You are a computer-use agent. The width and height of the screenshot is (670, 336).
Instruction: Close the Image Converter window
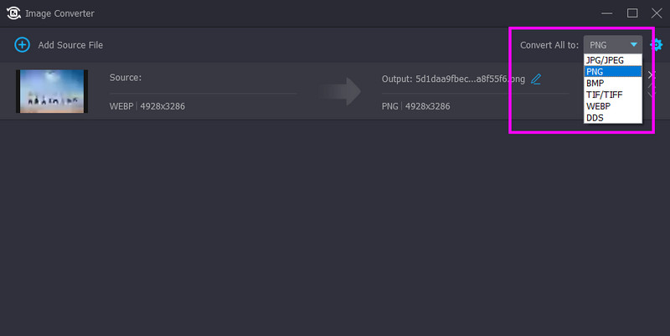(x=656, y=13)
